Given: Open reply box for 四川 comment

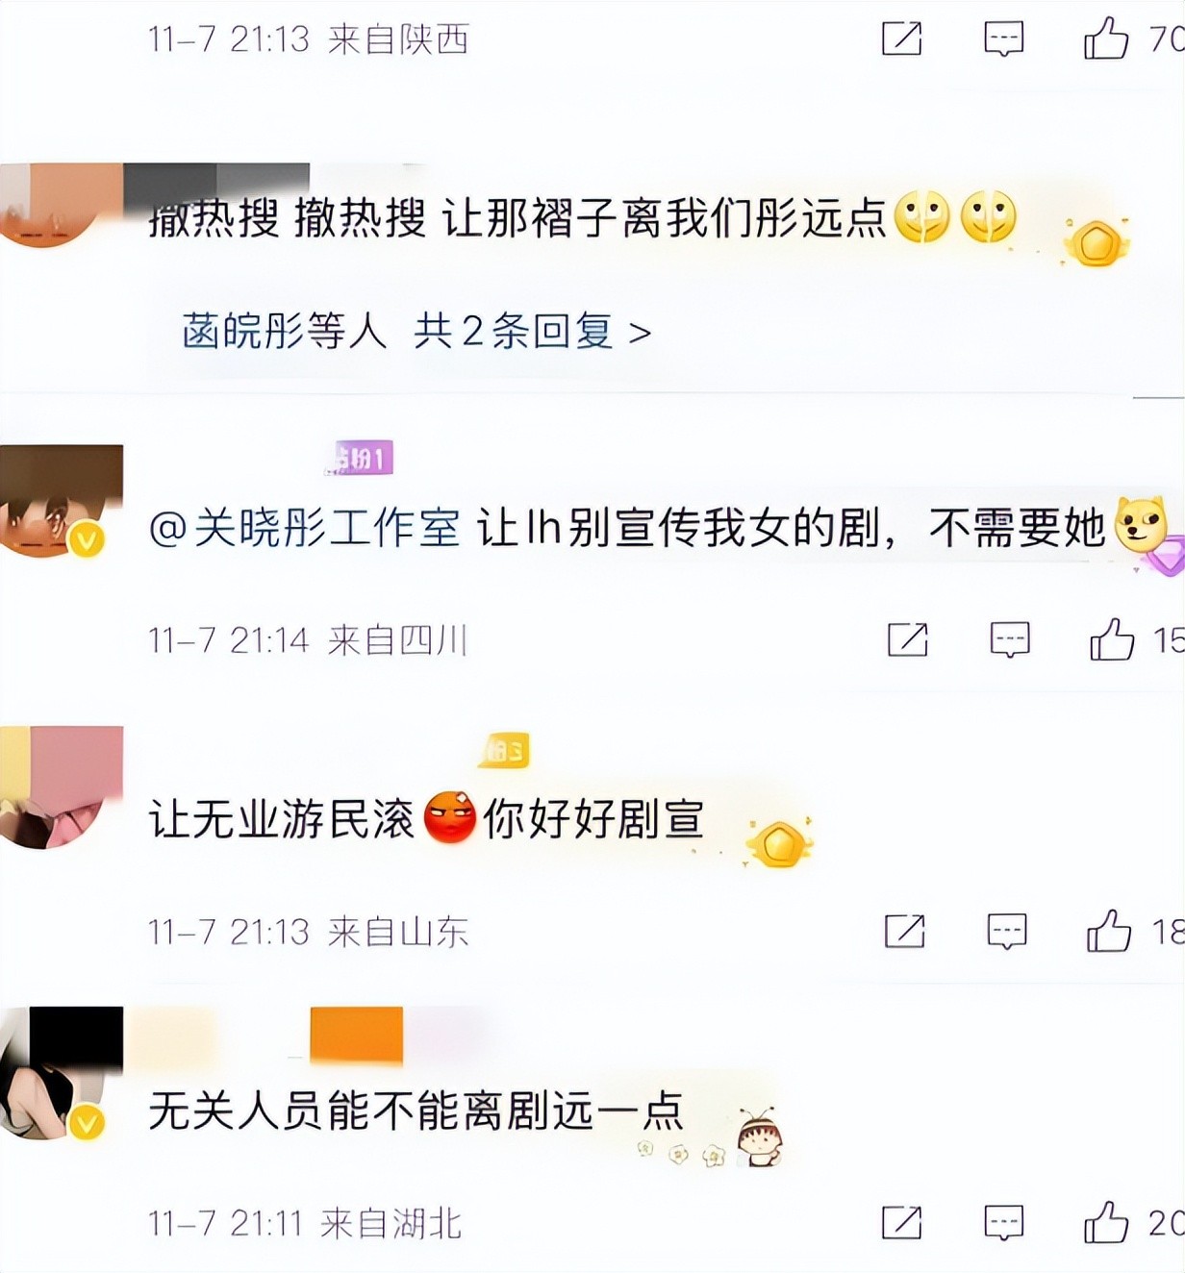Looking at the screenshot, I should pyautogui.click(x=1010, y=639).
